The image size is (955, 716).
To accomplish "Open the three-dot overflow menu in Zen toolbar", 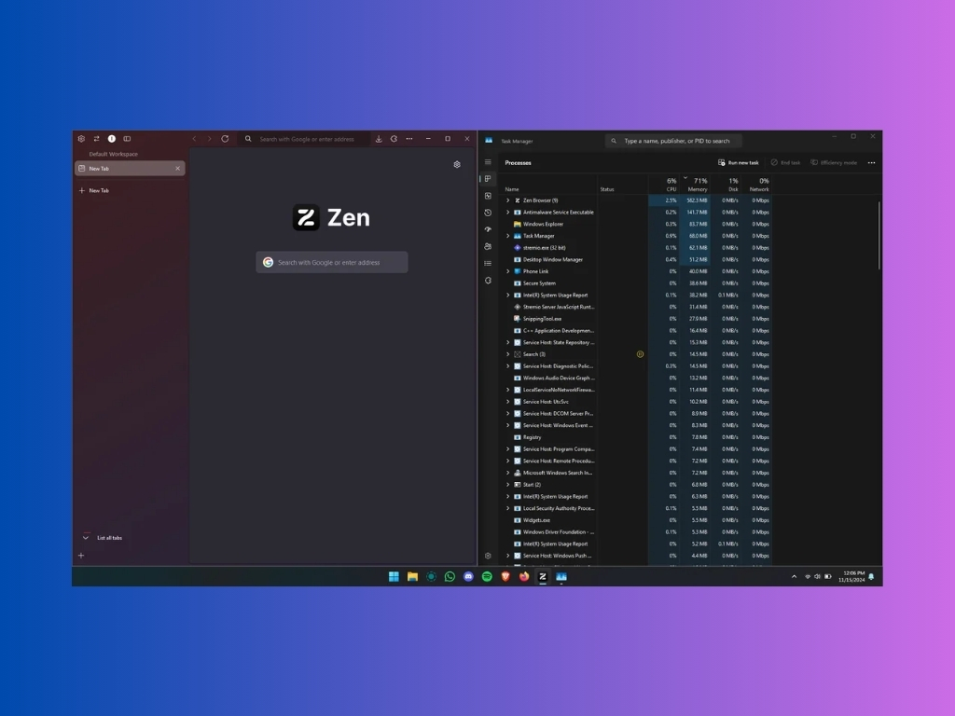I will tap(409, 139).
